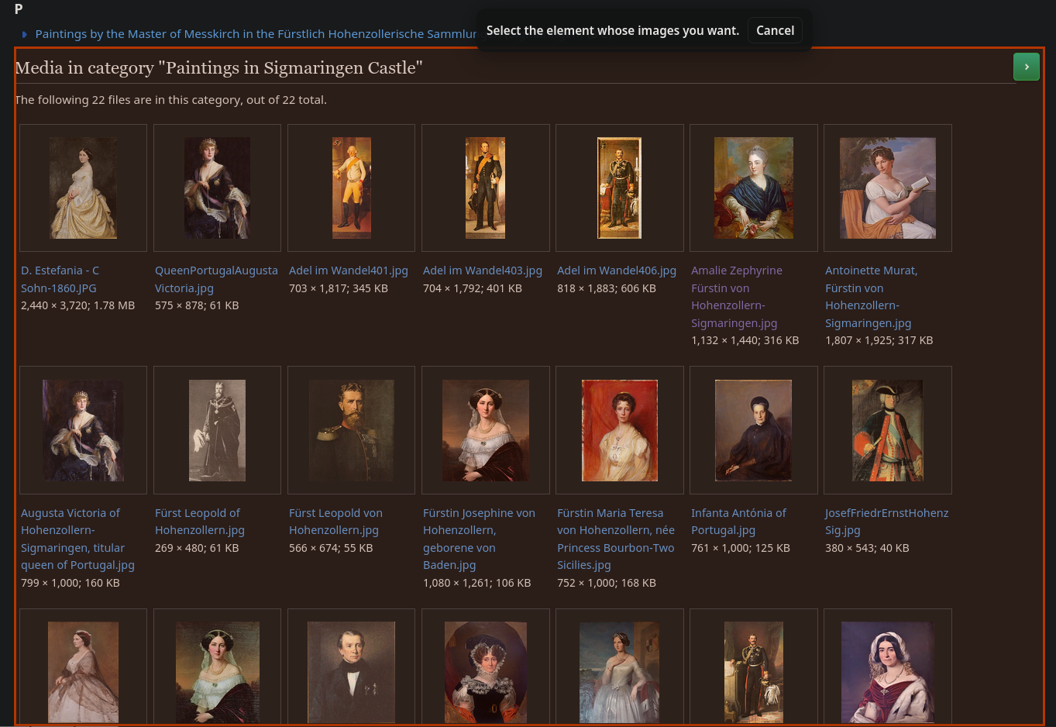Screen dimensions: 1056x727
Task: Expand the Master of Messkirch subcategory triangle
Action: [x=25, y=34]
